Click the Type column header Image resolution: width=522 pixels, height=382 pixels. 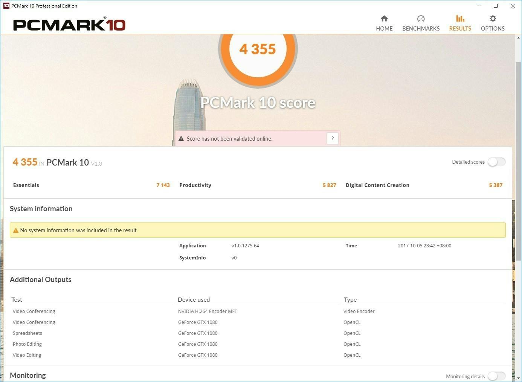[x=350, y=299]
